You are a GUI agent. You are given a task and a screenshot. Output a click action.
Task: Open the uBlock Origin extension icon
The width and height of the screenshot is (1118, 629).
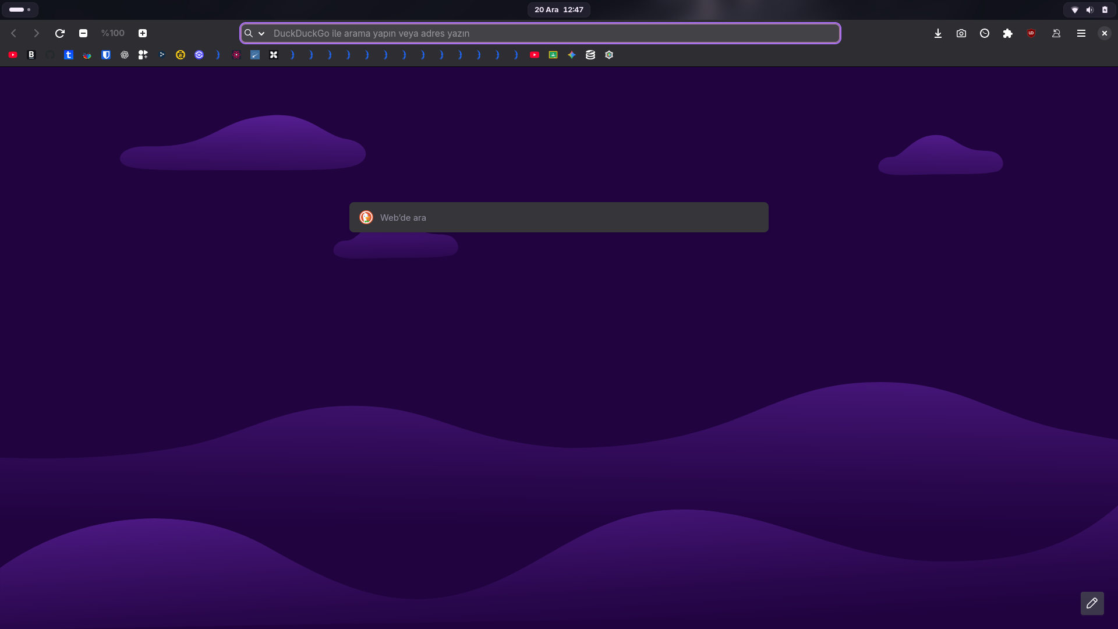[x=1031, y=33]
